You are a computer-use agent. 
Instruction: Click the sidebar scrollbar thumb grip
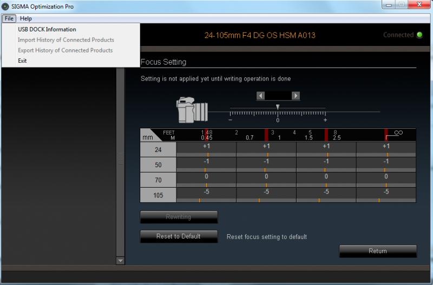[x=120, y=158]
